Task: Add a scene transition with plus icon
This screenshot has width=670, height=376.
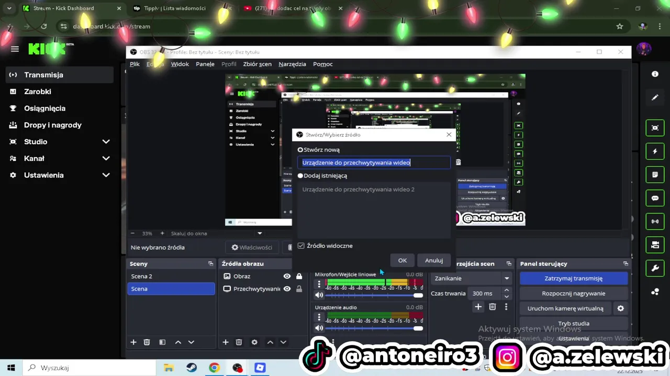Action: [478, 307]
